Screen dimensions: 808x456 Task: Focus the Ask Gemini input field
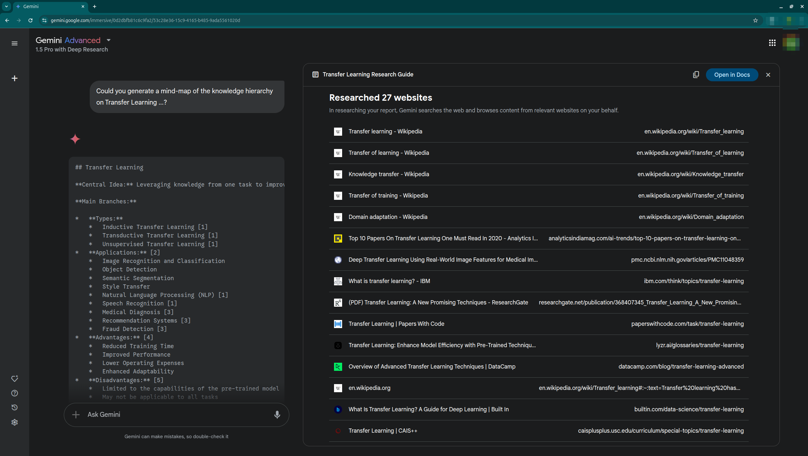point(175,415)
